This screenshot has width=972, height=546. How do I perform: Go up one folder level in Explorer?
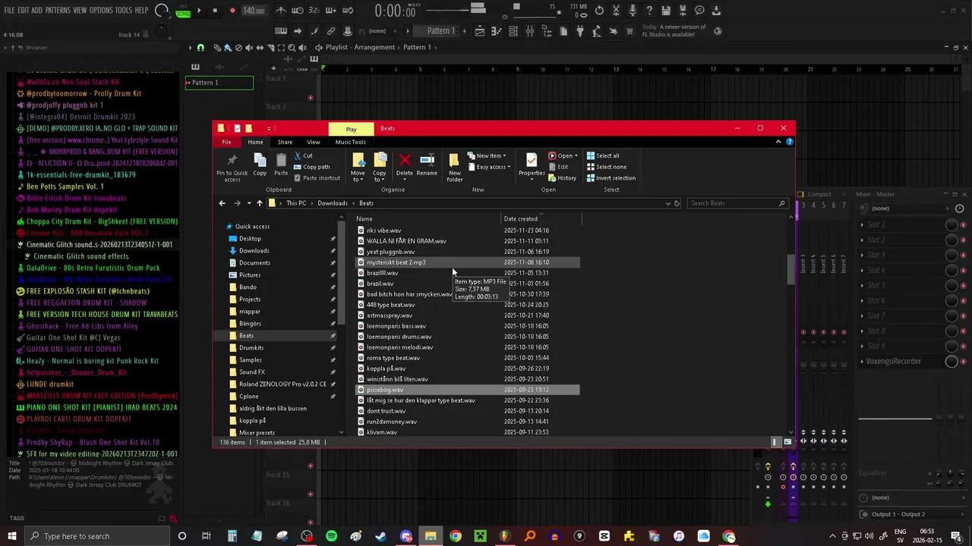pos(259,203)
